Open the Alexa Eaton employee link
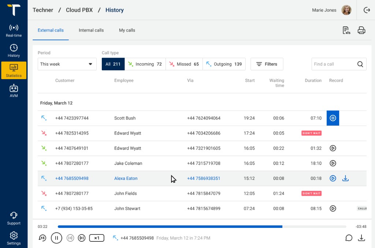Screen dimensions: 375x248 point(126,178)
